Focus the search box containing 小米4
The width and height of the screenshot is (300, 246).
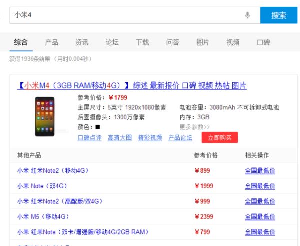pyautogui.click(x=135, y=15)
